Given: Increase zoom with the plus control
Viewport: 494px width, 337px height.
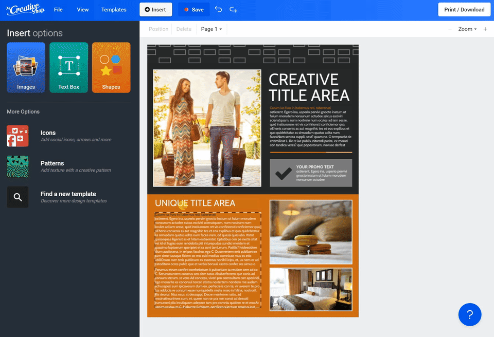Looking at the screenshot, I should 485,29.
